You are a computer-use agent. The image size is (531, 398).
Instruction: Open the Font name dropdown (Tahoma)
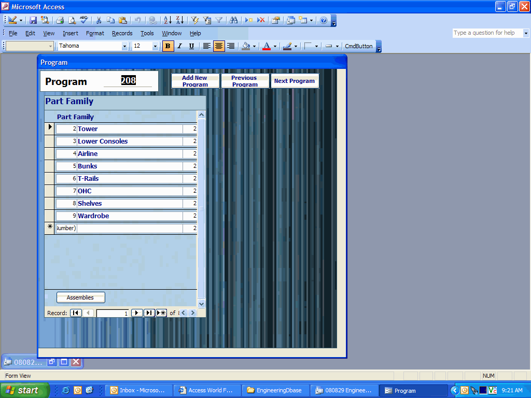pyautogui.click(x=124, y=46)
